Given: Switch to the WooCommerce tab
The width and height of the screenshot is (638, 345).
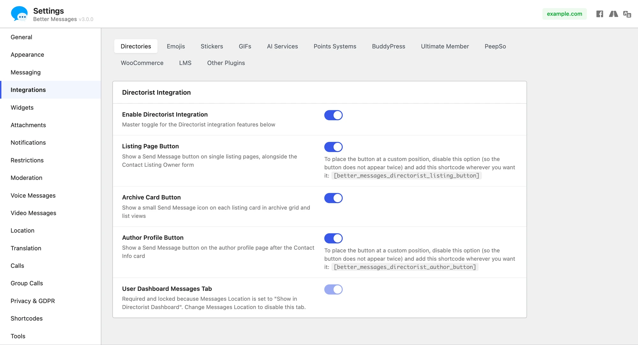Looking at the screenshot, I should (142, 63).
